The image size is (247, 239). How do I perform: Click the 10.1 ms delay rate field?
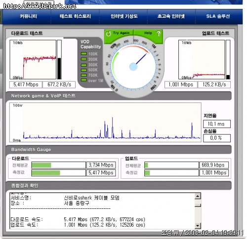tap(217, 124)
